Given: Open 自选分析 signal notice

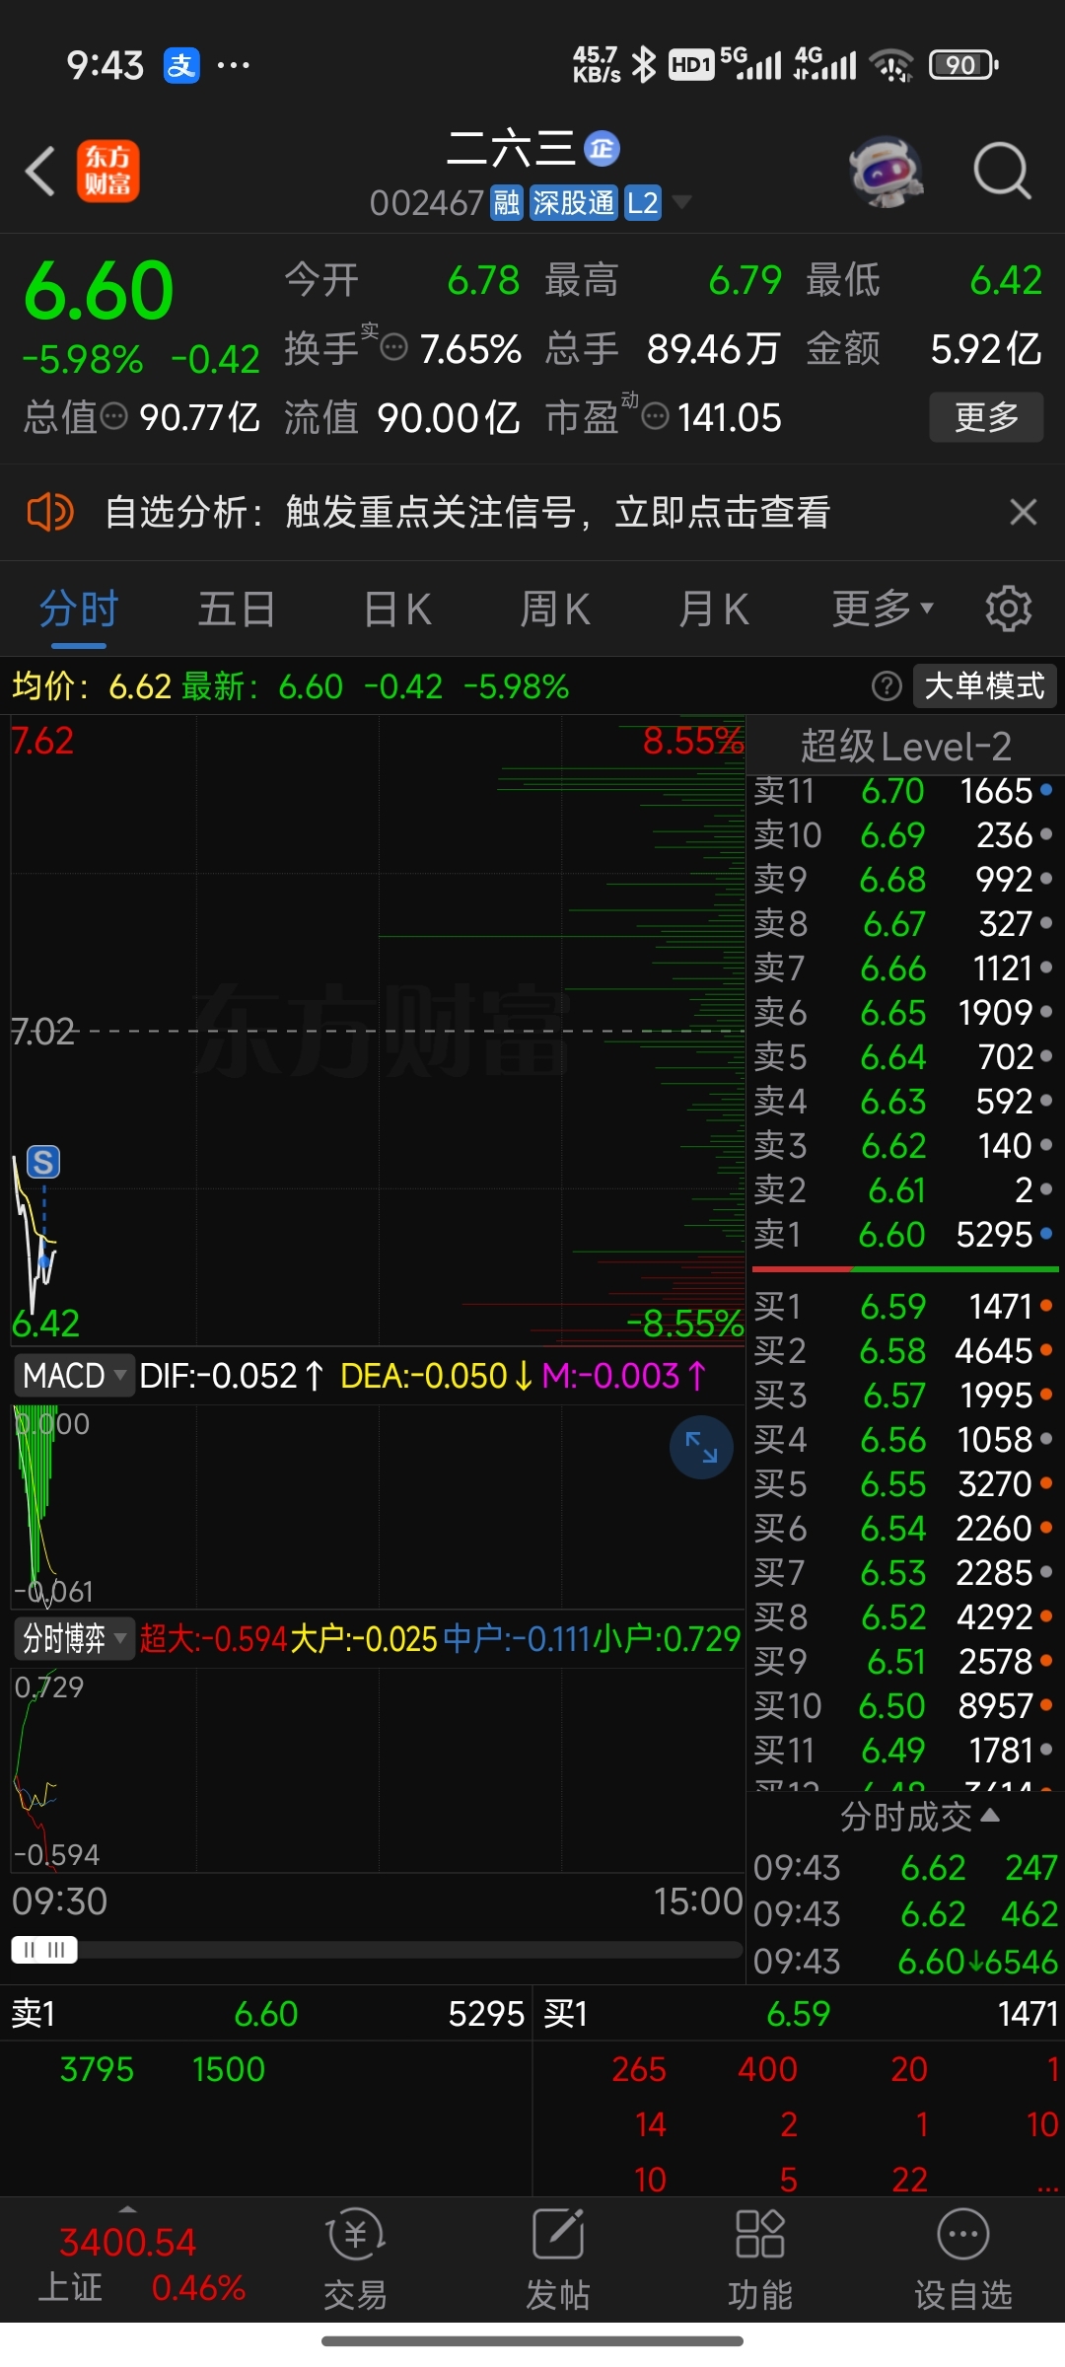Looking at the screenshot, I should [468, 512].
